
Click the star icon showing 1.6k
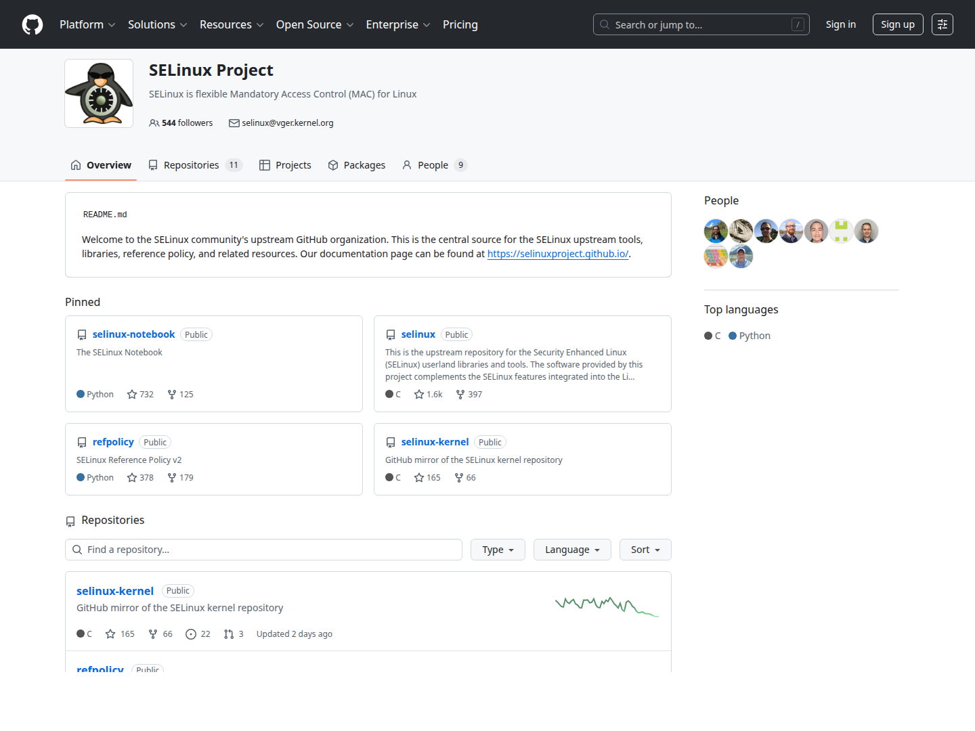(x=419, y=395)
